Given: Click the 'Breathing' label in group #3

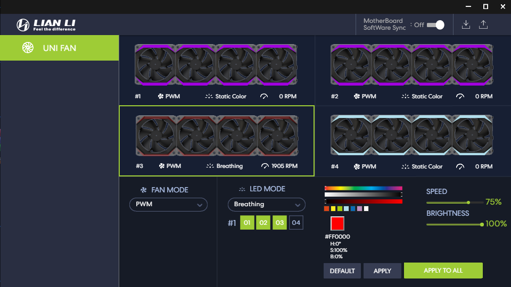Looking at the screenshot, I should pyautogui.click(x=229, y=166).
